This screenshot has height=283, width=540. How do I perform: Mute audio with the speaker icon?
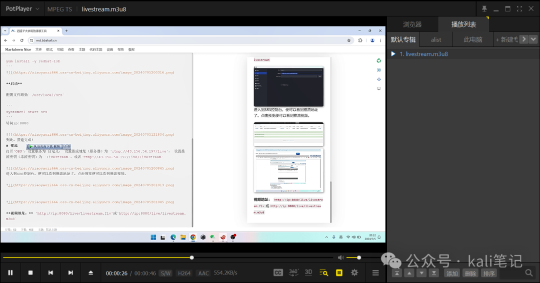tap(341, 258)
